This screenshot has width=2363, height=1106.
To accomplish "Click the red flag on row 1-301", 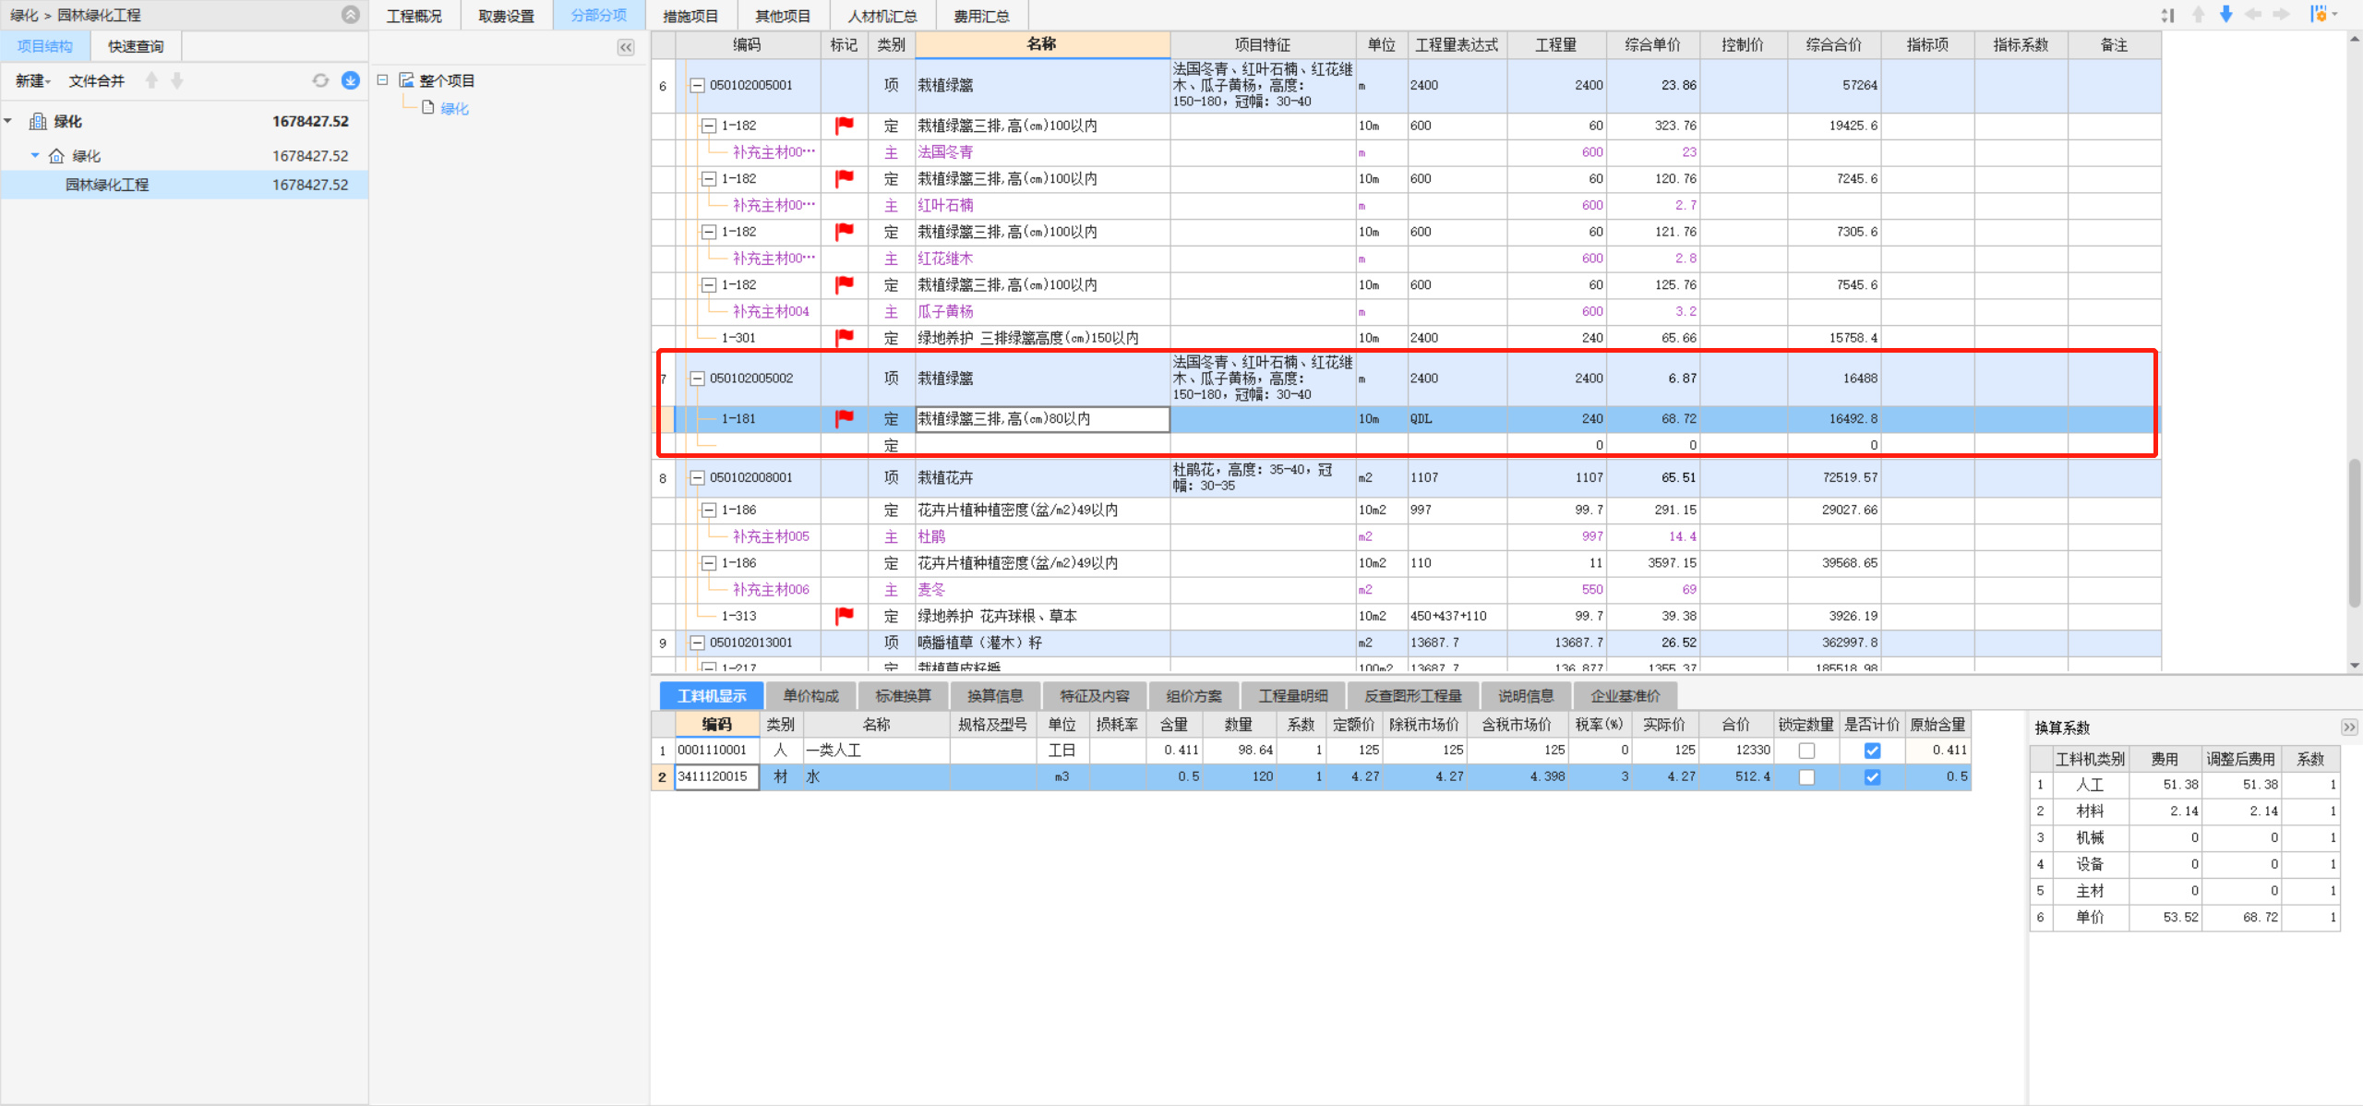I will pyautogui.click(x=844, y=338).
